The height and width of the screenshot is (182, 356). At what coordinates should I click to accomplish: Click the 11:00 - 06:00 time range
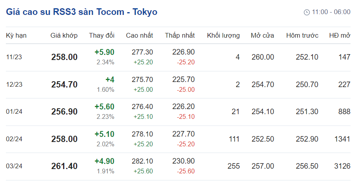click(331, 12)
